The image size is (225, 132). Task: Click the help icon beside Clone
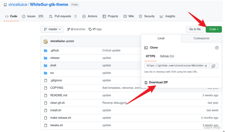[217, 48]
